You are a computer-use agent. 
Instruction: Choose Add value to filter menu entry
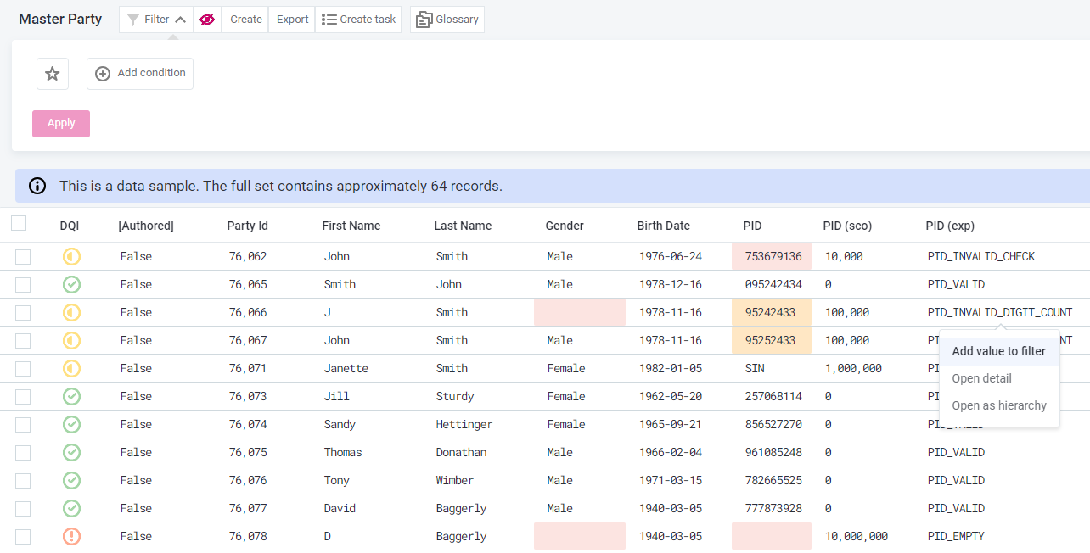tap(998, 351)
